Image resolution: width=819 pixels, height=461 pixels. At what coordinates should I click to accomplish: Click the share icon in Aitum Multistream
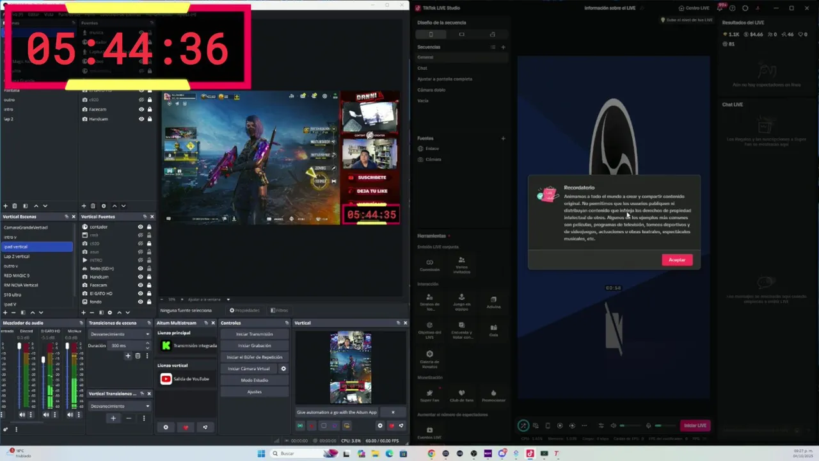pyautogui.click(x=205, y=427)
